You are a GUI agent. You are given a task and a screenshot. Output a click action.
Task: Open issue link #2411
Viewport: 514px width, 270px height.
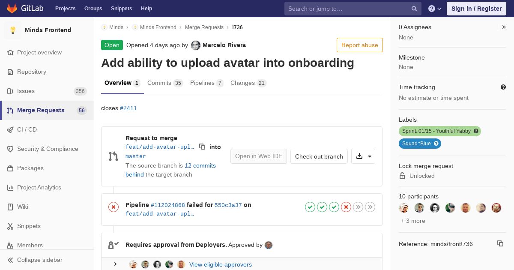click(x=128, y=108)
